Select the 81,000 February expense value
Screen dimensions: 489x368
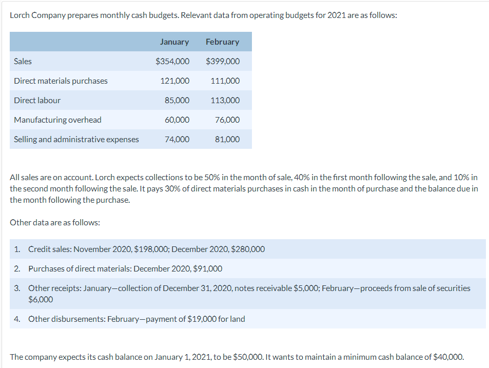click(228, 139)
